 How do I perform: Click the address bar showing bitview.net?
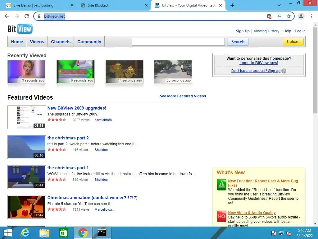[150, 16]
